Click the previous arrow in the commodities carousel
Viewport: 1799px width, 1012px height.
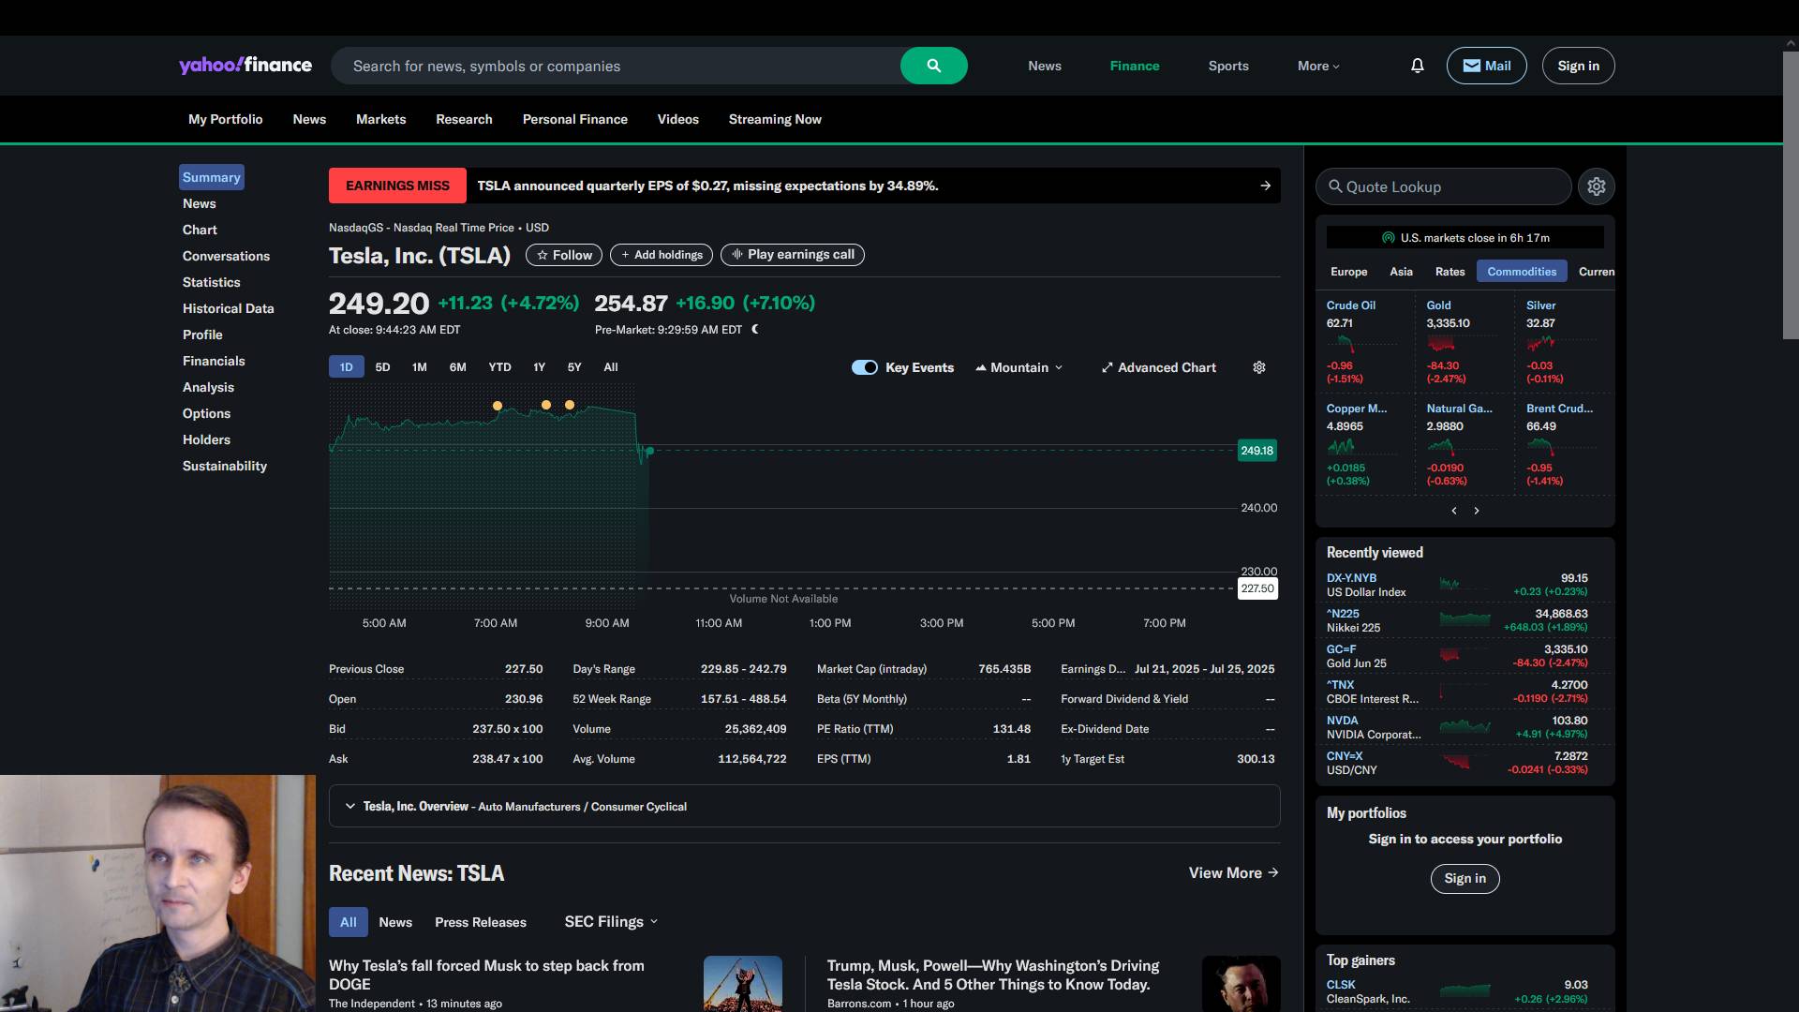[x=1454, y=511]
